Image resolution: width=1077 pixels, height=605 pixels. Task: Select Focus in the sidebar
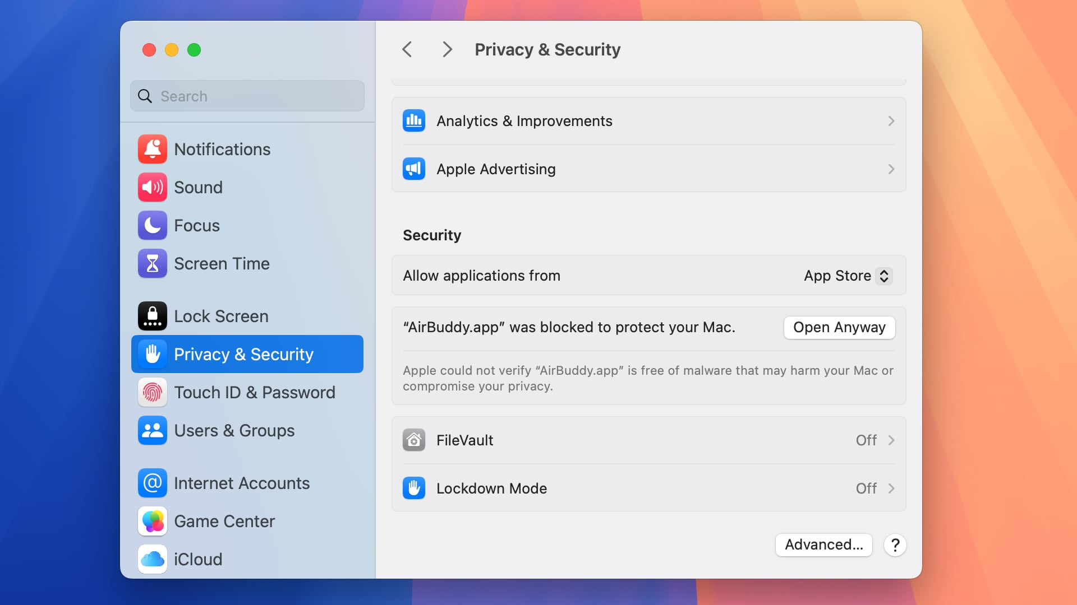[247, 225]
